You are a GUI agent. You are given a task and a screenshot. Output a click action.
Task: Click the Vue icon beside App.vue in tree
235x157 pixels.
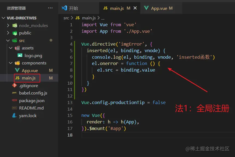coord(17,70)
